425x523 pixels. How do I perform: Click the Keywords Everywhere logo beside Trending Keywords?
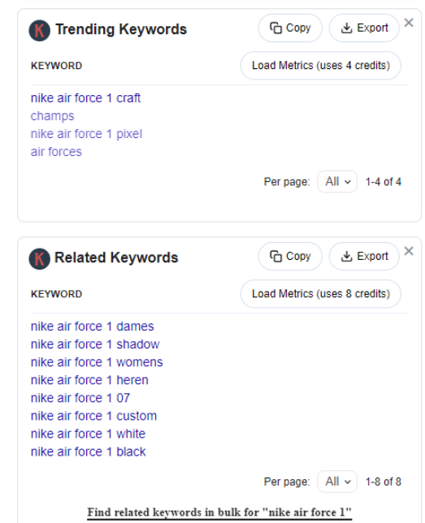coord(39,30)
